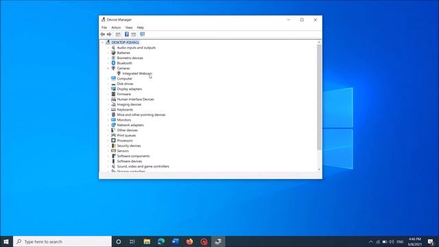The height and width of the screenshot is (247, 439).
Task: Collapse the Cameras category
Action: click(108, 69)
